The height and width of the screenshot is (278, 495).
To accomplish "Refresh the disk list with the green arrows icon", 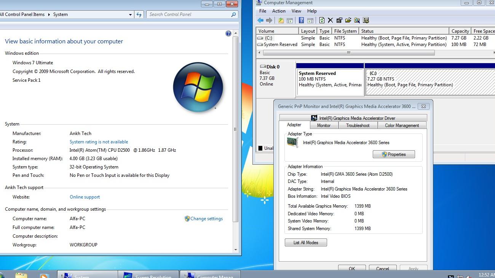I will click(322, 21).
